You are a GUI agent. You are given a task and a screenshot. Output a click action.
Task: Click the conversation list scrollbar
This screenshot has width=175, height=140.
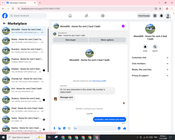coord(48,50)
